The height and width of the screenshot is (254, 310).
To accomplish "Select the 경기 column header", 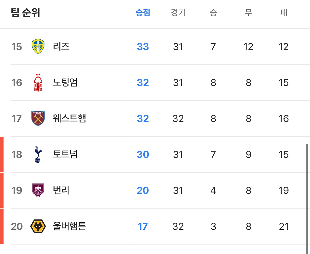I will tap(178, 13).
